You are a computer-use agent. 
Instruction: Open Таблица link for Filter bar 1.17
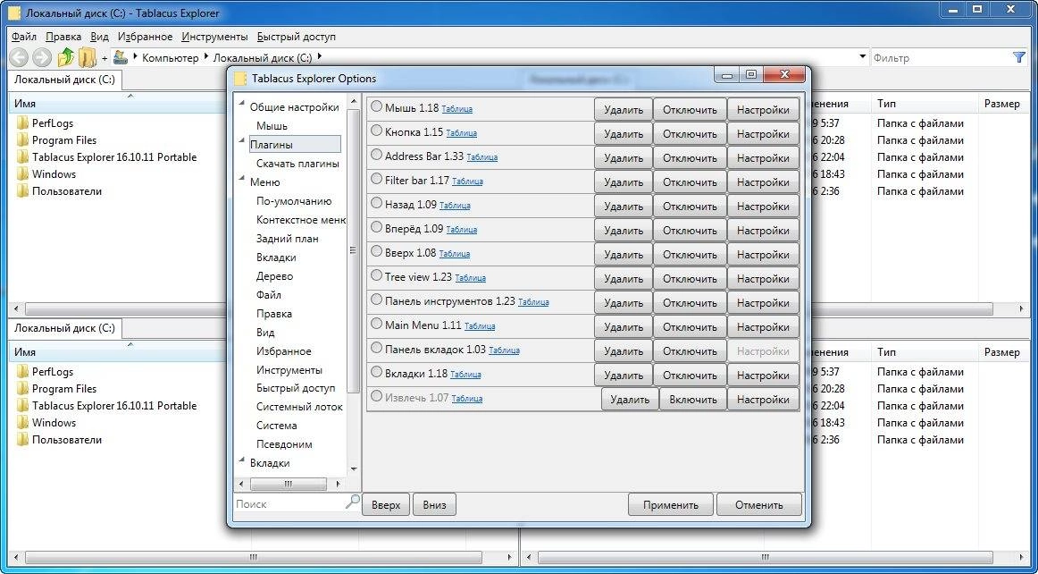467,181
